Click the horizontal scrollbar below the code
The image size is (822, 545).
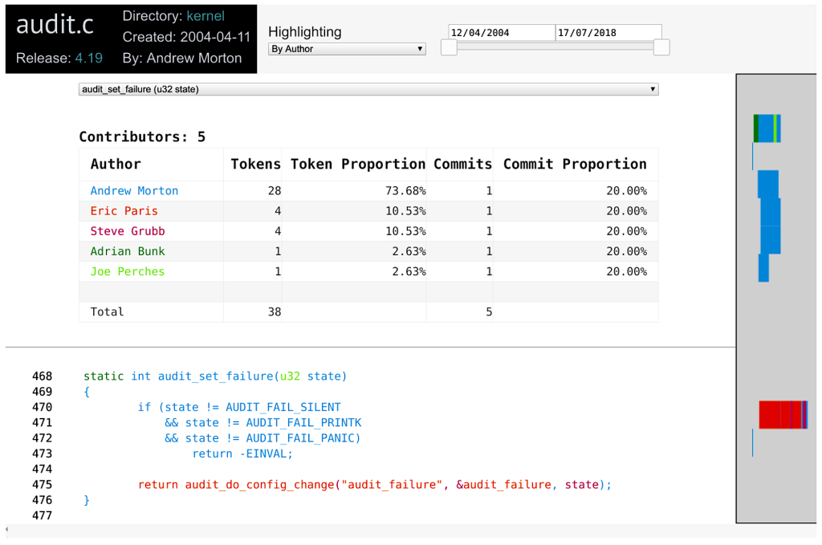pyautogui.click(x=369, y=530)
